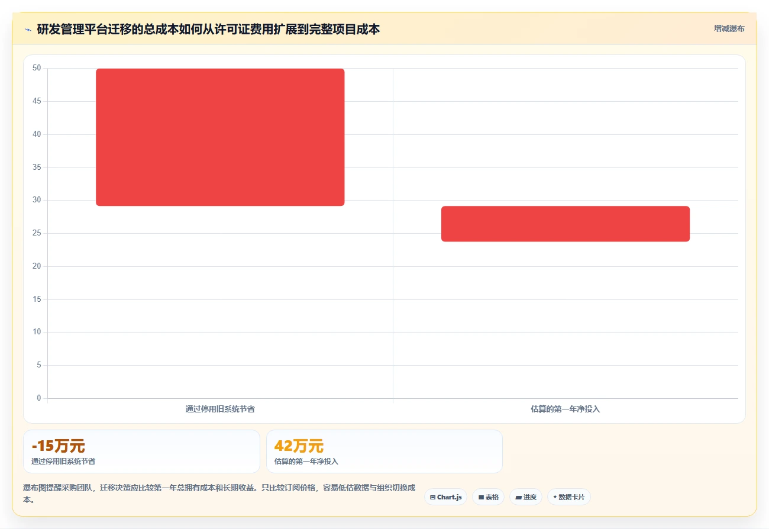Click the large red bar for 通过停用旧系统节省
769x529 pixels.
point(220,137)
